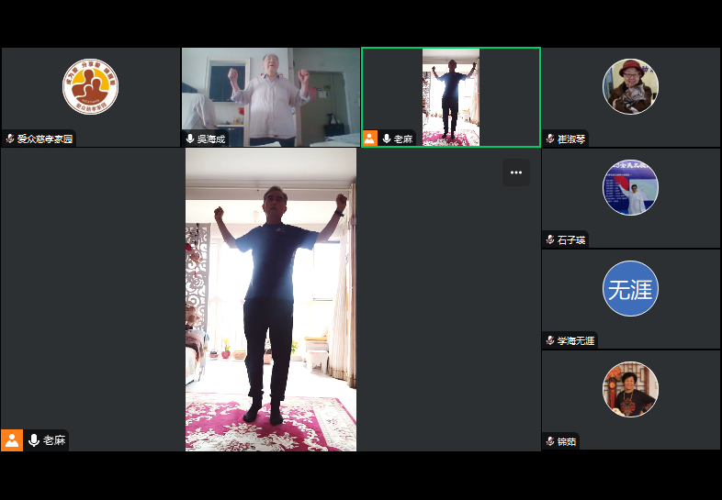Click the muted mic icon for 学海无涯
Viewport: 722px width, 500px height.
click(550, 340)
